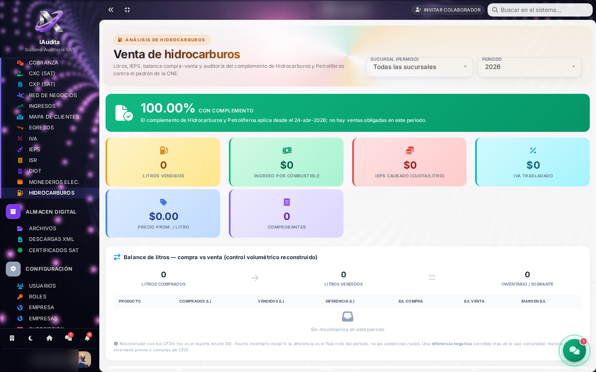
Task: Select INGRESOS trend icon
Action: (20, 106)
